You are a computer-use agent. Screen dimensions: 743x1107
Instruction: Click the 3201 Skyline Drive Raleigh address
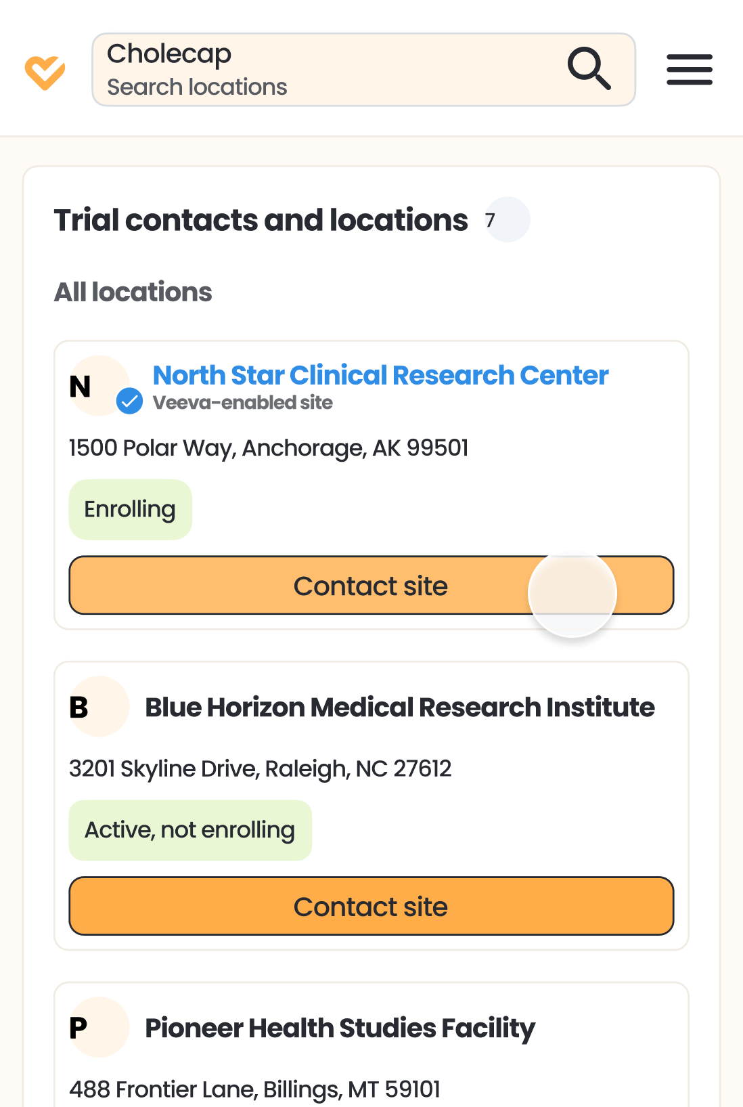click(260, 768)
